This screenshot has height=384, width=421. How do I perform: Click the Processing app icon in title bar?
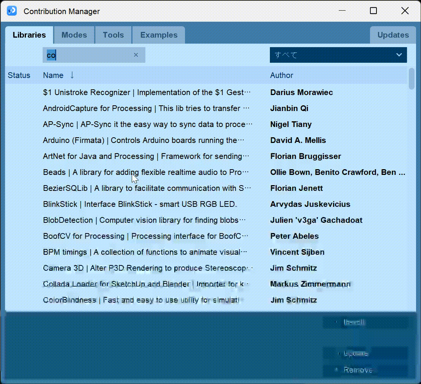click(x=12, y=11)
